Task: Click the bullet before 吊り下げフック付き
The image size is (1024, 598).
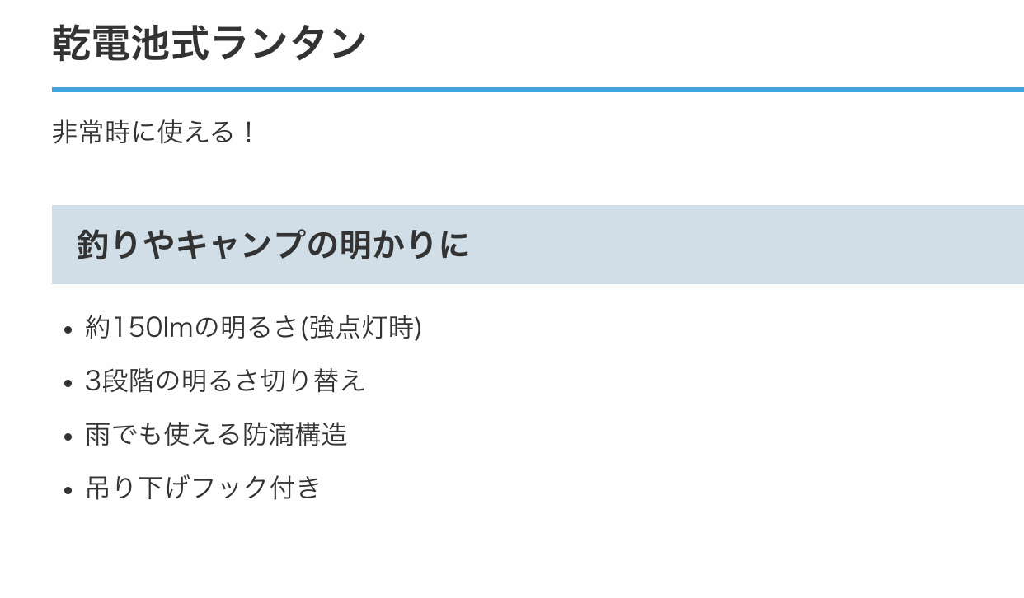Action: [x=69, y=489]
